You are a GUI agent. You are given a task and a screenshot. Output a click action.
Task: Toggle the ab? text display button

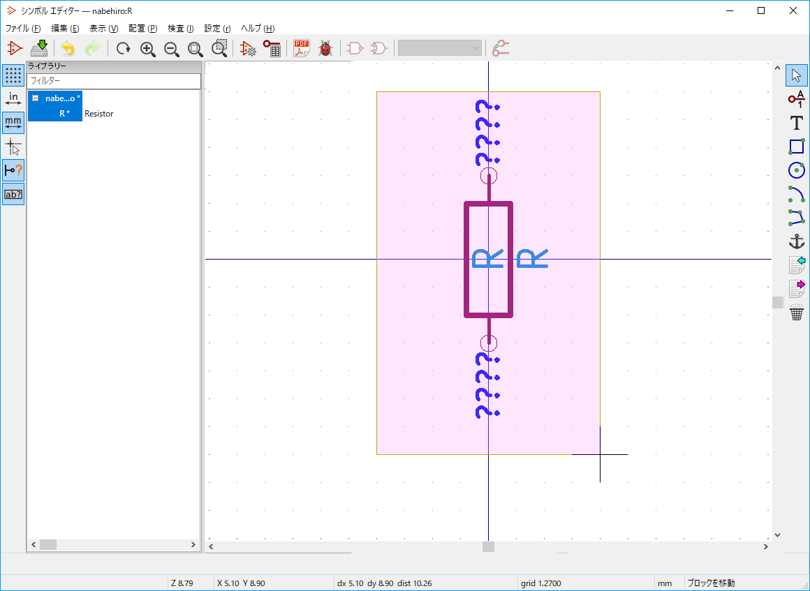click(13, 194)
